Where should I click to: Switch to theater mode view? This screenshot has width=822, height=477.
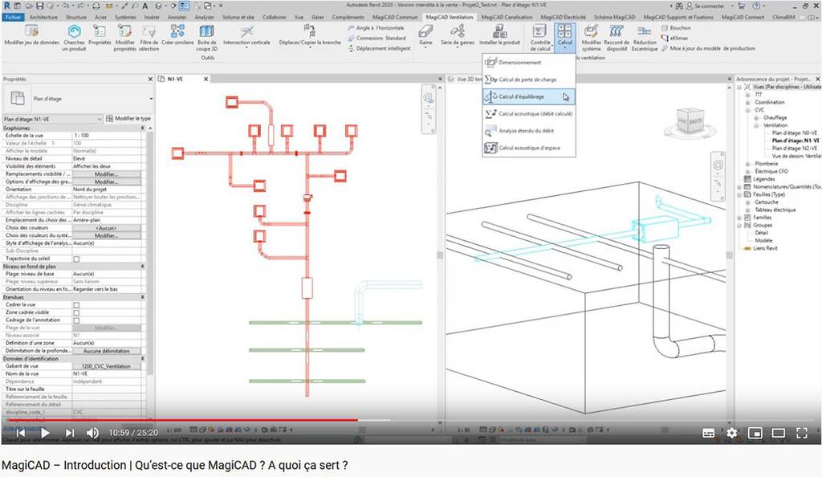(779, 433)
